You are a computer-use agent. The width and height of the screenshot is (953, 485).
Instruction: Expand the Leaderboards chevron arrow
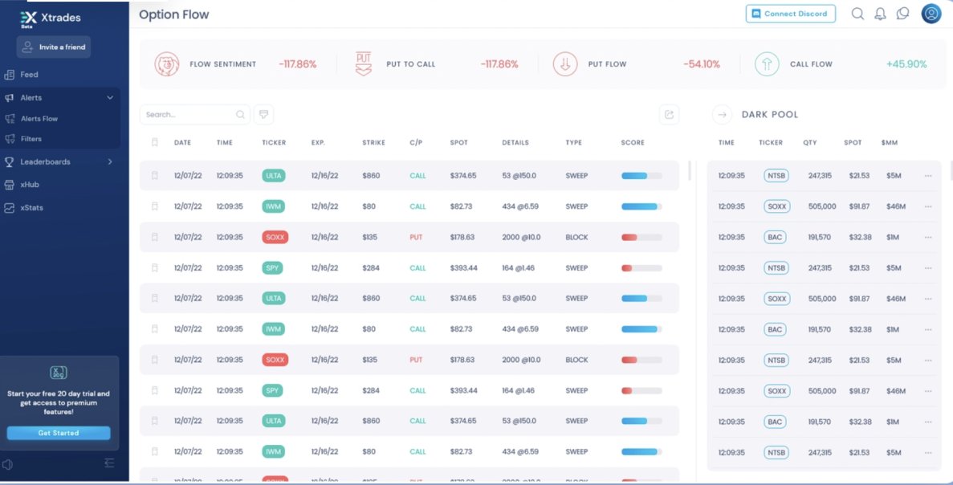(110, 161)
